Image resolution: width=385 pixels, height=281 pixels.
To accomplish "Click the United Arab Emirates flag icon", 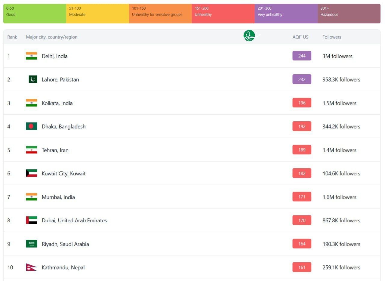I will click(32, 220).
